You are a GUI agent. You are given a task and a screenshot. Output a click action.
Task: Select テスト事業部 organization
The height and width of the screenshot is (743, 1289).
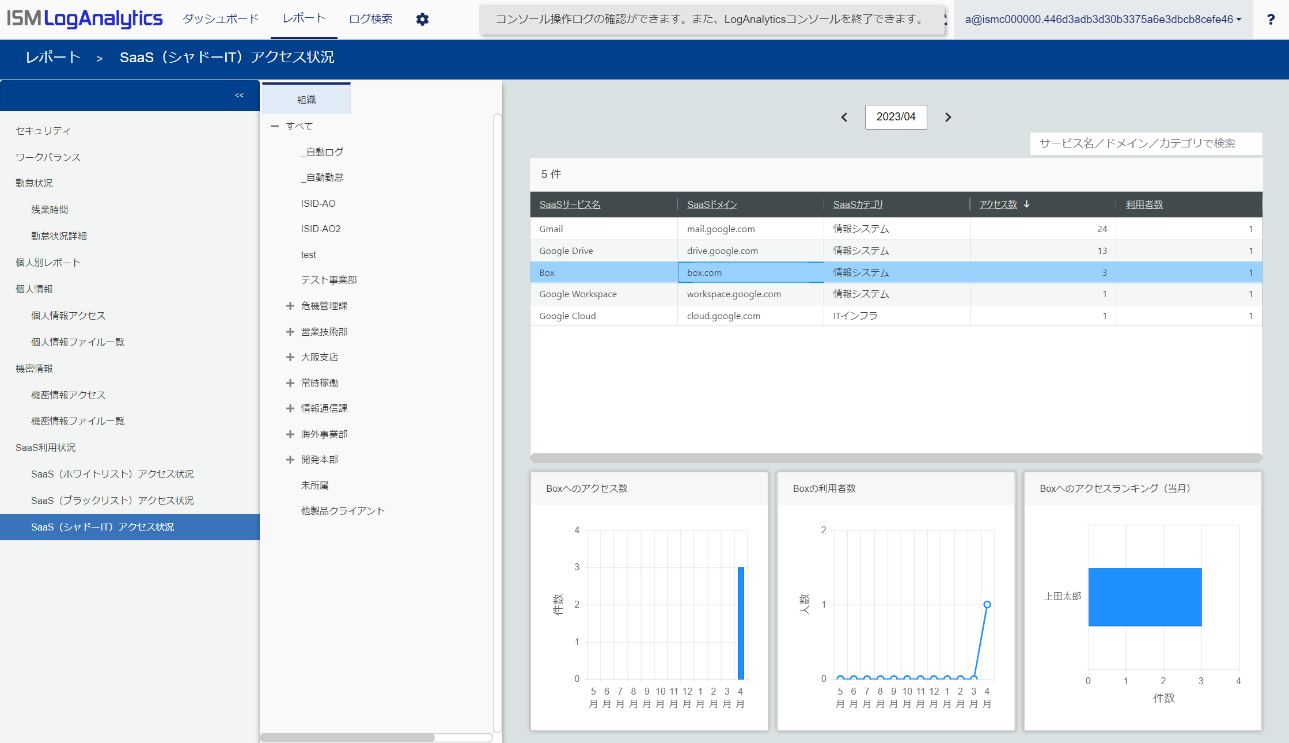tap(329, 280)
